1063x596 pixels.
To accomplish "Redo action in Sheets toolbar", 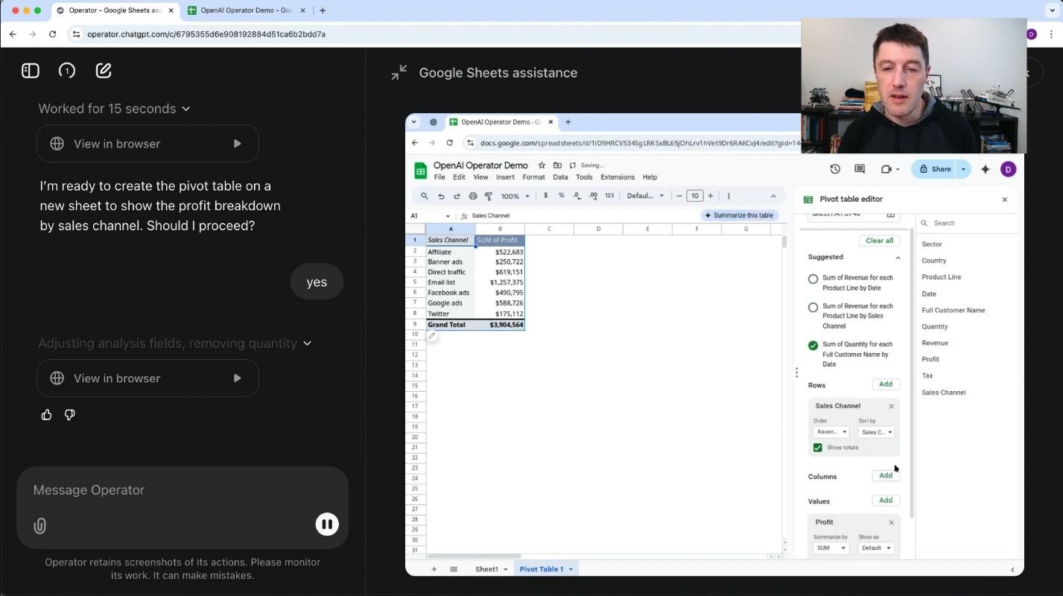I will click(x=457, y=196).
